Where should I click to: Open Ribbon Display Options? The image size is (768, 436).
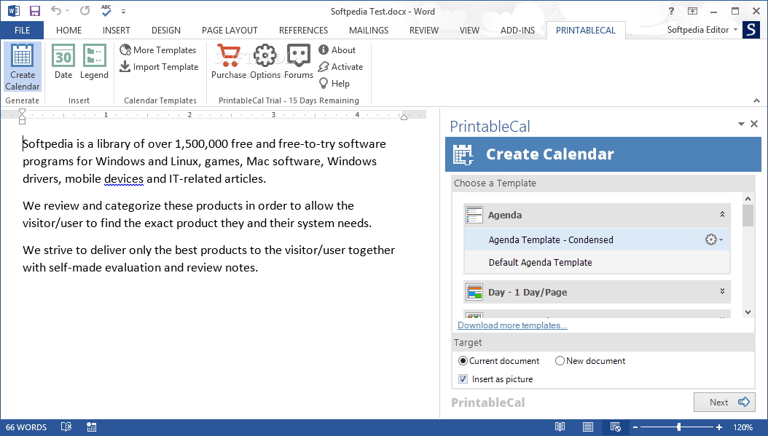[x=692, y=11]
